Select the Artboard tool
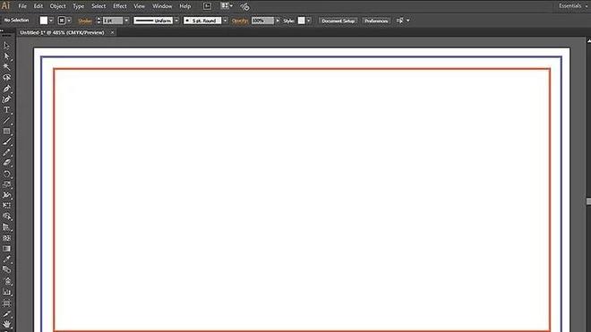591x332 pixels. click(x=6, y=303)
